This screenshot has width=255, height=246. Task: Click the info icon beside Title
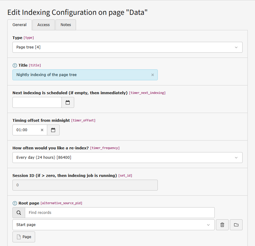(x=15, y=65)
